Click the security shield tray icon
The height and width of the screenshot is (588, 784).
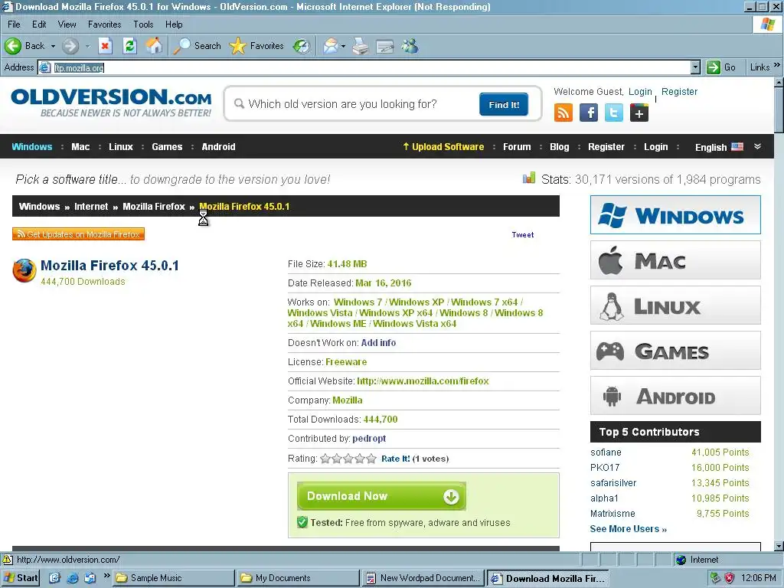point(730,578)
